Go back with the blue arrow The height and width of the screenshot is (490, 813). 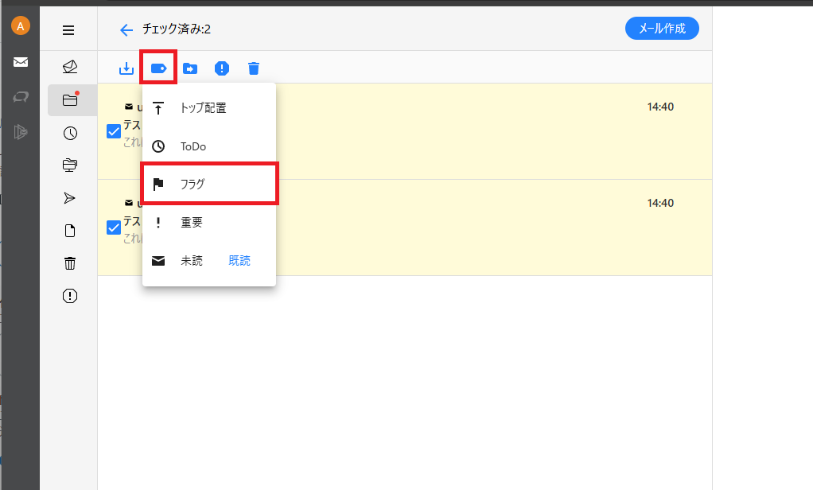coord(126,30)
